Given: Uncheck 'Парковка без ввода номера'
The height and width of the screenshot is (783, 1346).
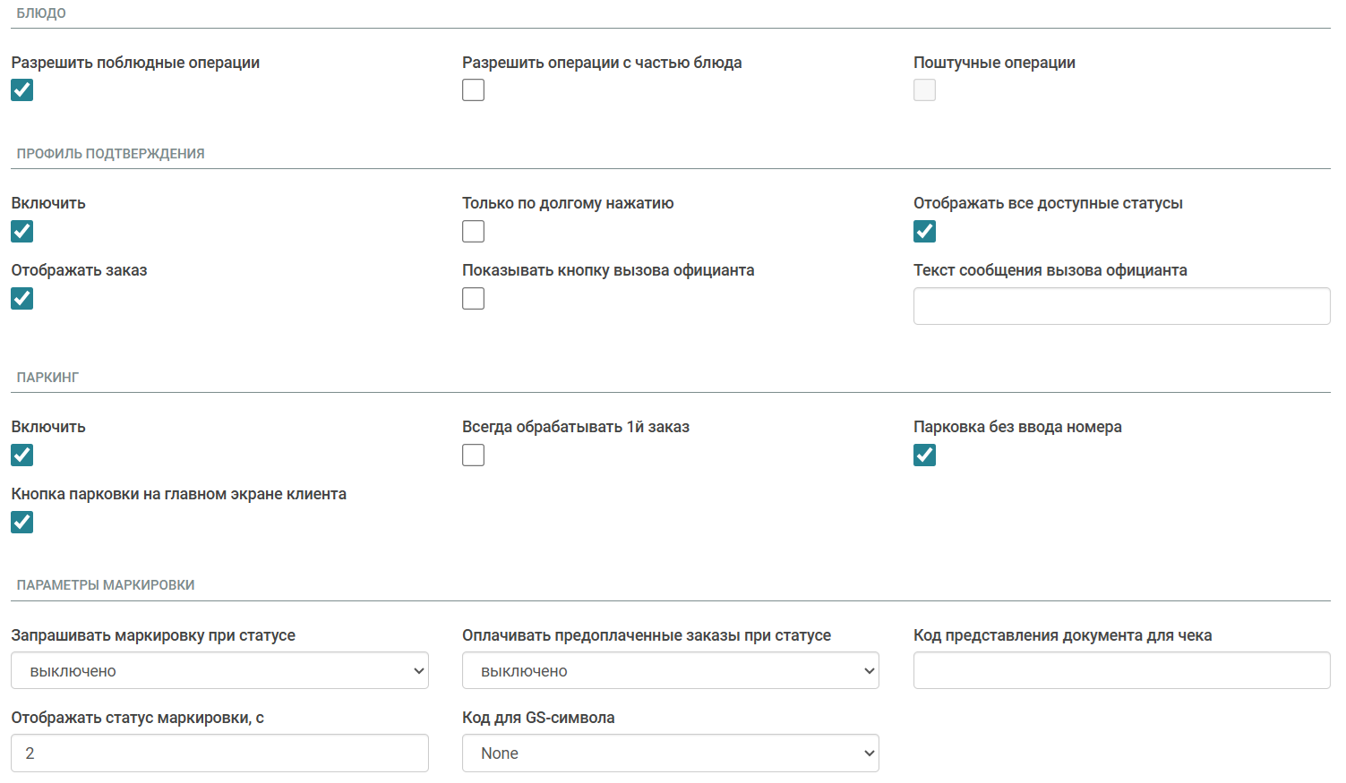Looking at the screenshot, I should (925, 455).
